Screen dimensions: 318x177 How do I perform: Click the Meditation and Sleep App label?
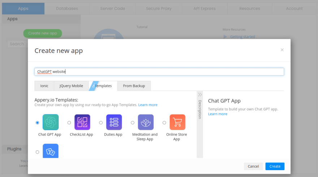pos(145,137)
